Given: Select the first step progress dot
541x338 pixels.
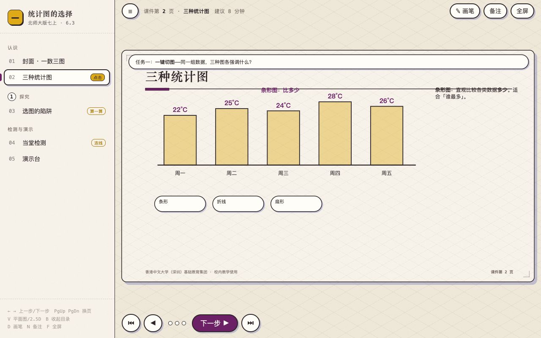Looking at the screenshot, I should click(x=170, y=323).
